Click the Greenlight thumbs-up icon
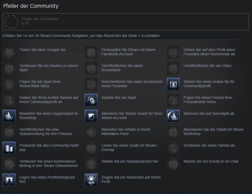This screenshot has width=252, height=194. coord(173,116)
